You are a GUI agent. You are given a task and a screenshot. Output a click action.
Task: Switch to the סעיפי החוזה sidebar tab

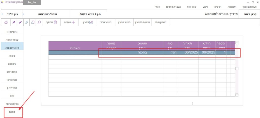click(x=12, y=40)
